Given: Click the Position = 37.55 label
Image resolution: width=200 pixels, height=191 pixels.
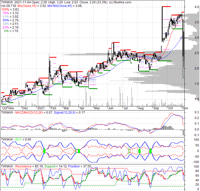Looking at the screenshot, I should 79,166.
